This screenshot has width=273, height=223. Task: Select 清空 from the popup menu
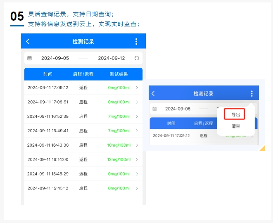(x=235, y=126)
